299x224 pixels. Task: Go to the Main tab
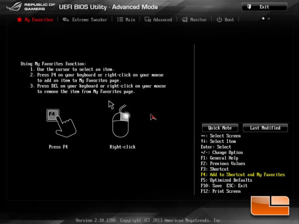(126, 19)
